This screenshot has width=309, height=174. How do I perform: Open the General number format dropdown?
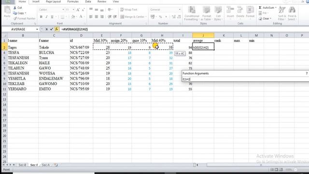pos(180,10)
